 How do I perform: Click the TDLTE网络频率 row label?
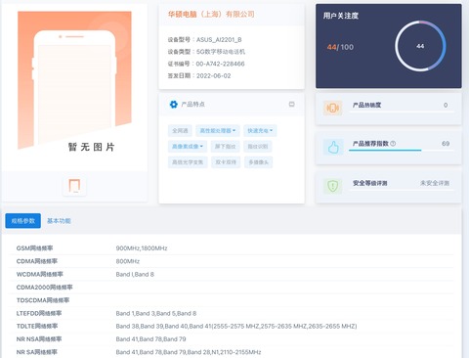(x=37, y=326)
